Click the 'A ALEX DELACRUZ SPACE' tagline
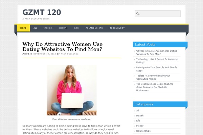Viewport: 203px width, 135px height. coord(36,19)
